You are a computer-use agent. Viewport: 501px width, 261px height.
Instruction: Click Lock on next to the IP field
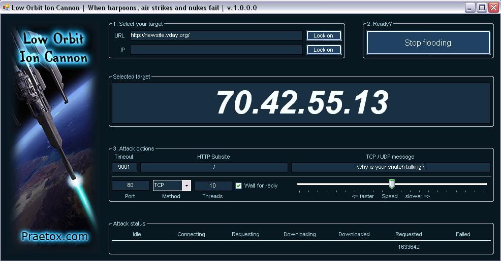tap(324, 50)
